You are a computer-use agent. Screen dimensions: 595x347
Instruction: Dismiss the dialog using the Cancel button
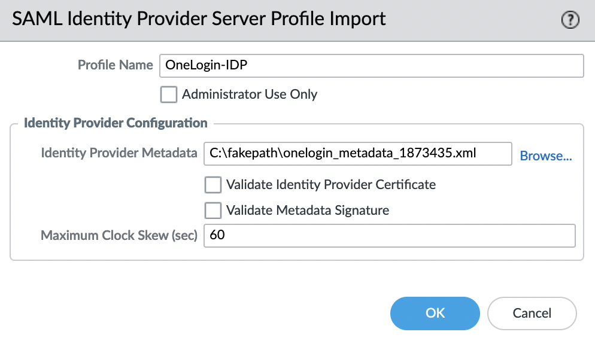tap(532, 313)
